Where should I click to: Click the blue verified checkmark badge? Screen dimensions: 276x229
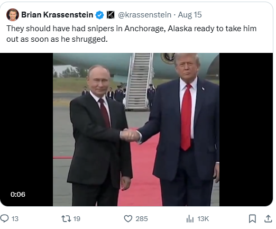99,15
